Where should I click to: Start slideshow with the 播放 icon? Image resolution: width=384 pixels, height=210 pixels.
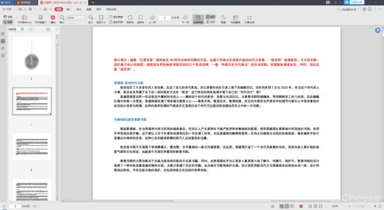click(53, 18)
